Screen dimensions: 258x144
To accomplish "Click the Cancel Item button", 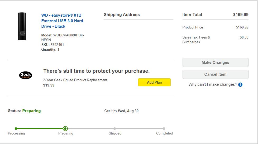I will tap(215, 74).
